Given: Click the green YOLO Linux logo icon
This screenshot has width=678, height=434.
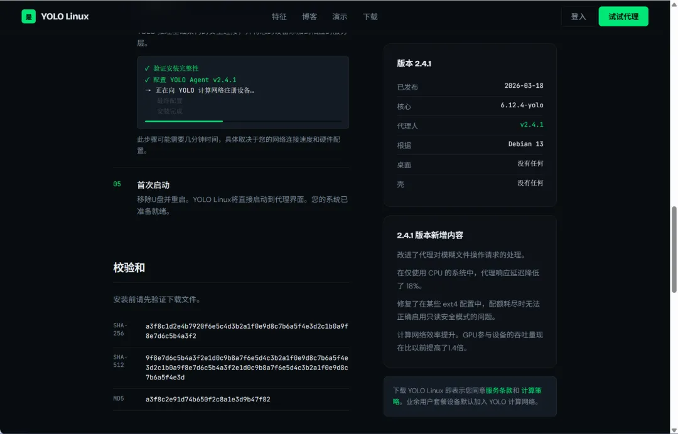Looking at the screenshot, I should tap(28, 16).
